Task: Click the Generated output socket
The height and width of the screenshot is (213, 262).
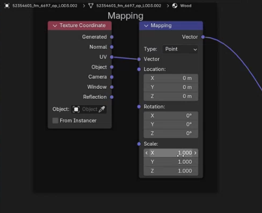Action: [112, 37]
